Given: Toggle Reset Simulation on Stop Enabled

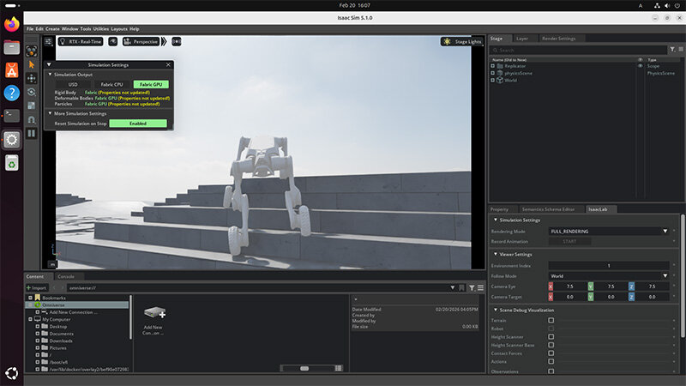Looking at the screenshot, I should [x=137, y=124].
